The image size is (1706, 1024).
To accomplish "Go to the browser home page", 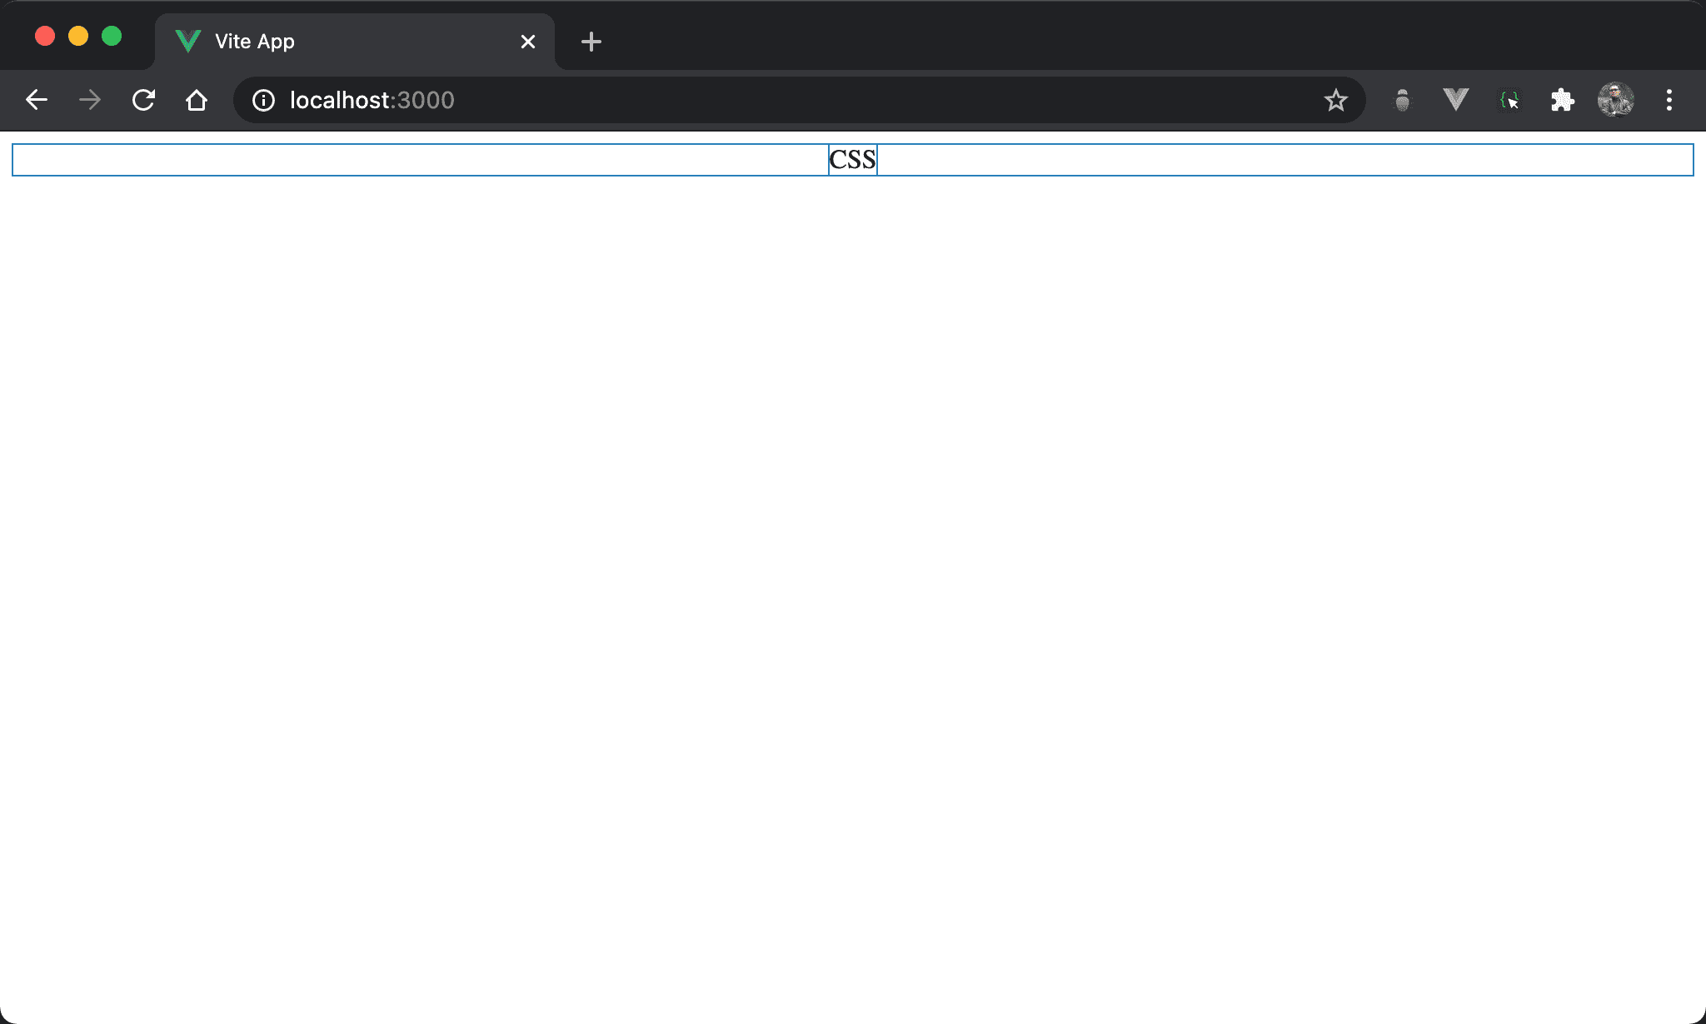I will tap(197, 100).
